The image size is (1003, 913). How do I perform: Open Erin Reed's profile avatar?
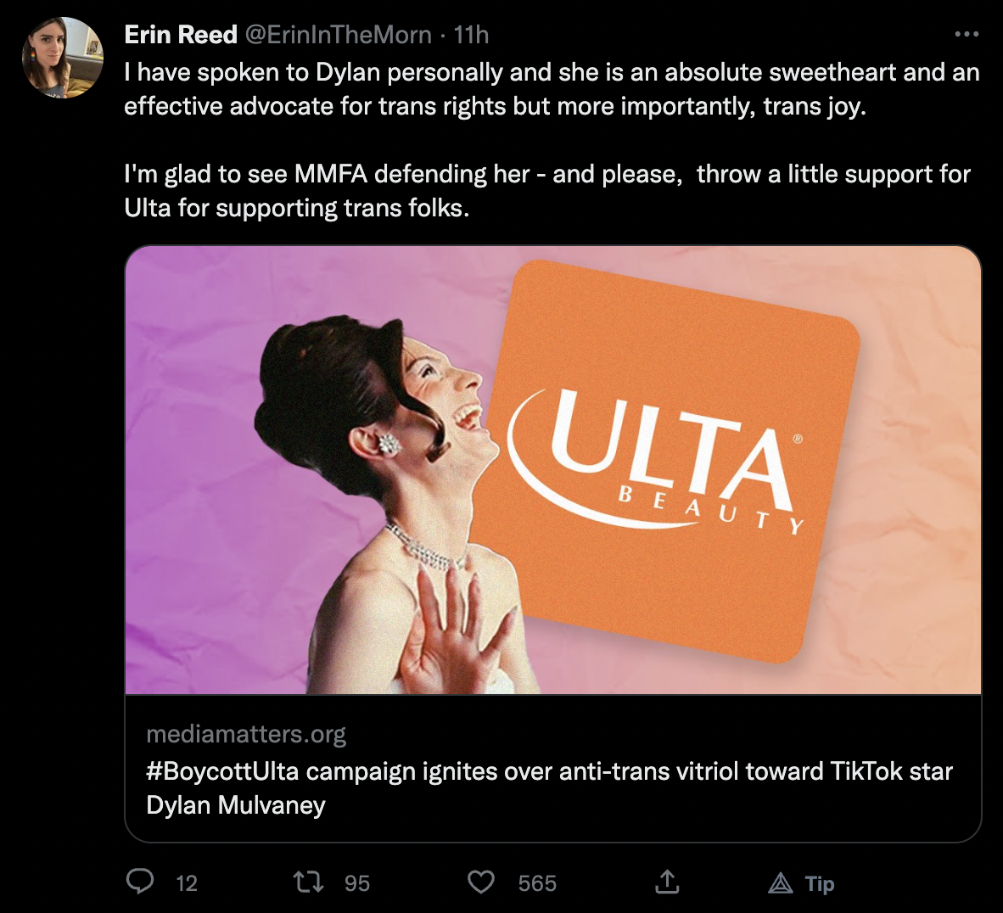pyautogui.click(x=62, y=59)
